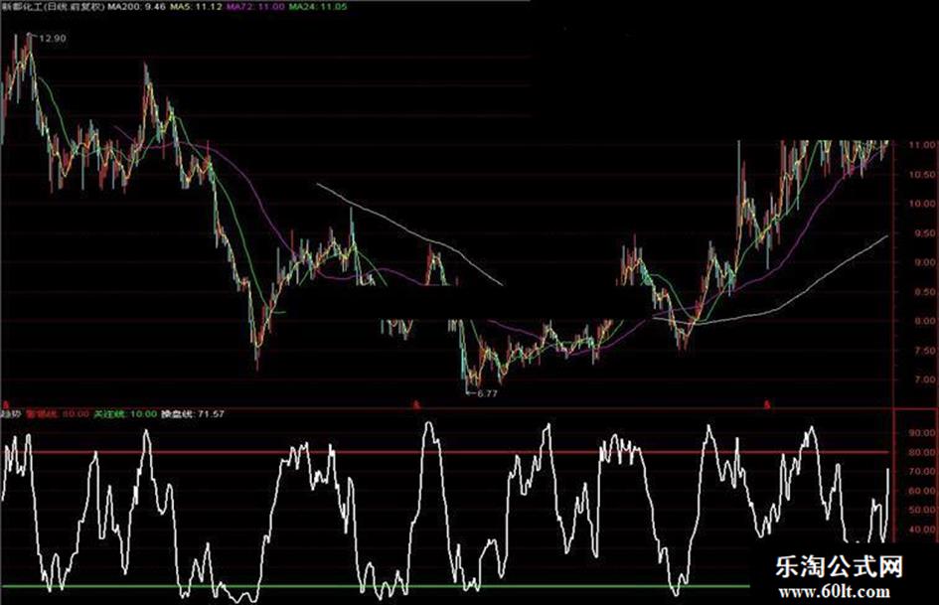Screen dimensions: 939x605
Task: Click the green 关注线 10.00 label
Action: (x=125, y=414)
